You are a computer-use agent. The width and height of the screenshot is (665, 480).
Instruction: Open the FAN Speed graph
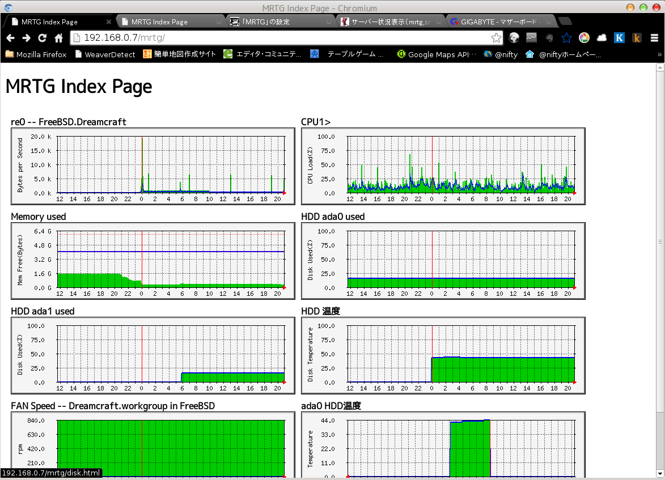pyautogui.click(x=153, y=445)
